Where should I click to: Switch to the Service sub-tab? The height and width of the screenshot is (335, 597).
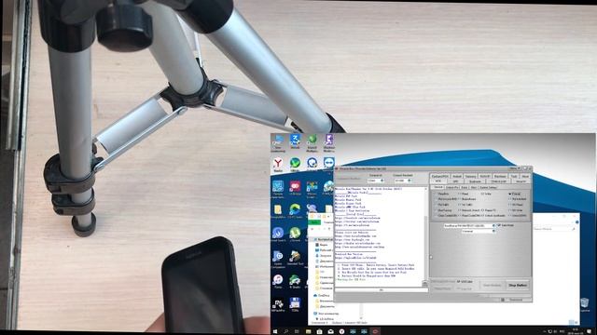pos(437,187)
